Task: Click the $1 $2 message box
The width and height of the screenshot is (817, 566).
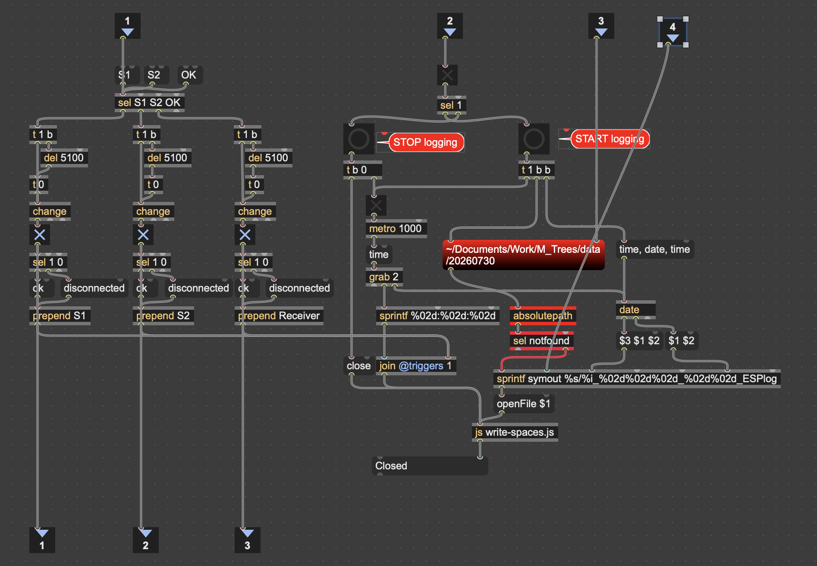Action: click(x=682, y=341)
